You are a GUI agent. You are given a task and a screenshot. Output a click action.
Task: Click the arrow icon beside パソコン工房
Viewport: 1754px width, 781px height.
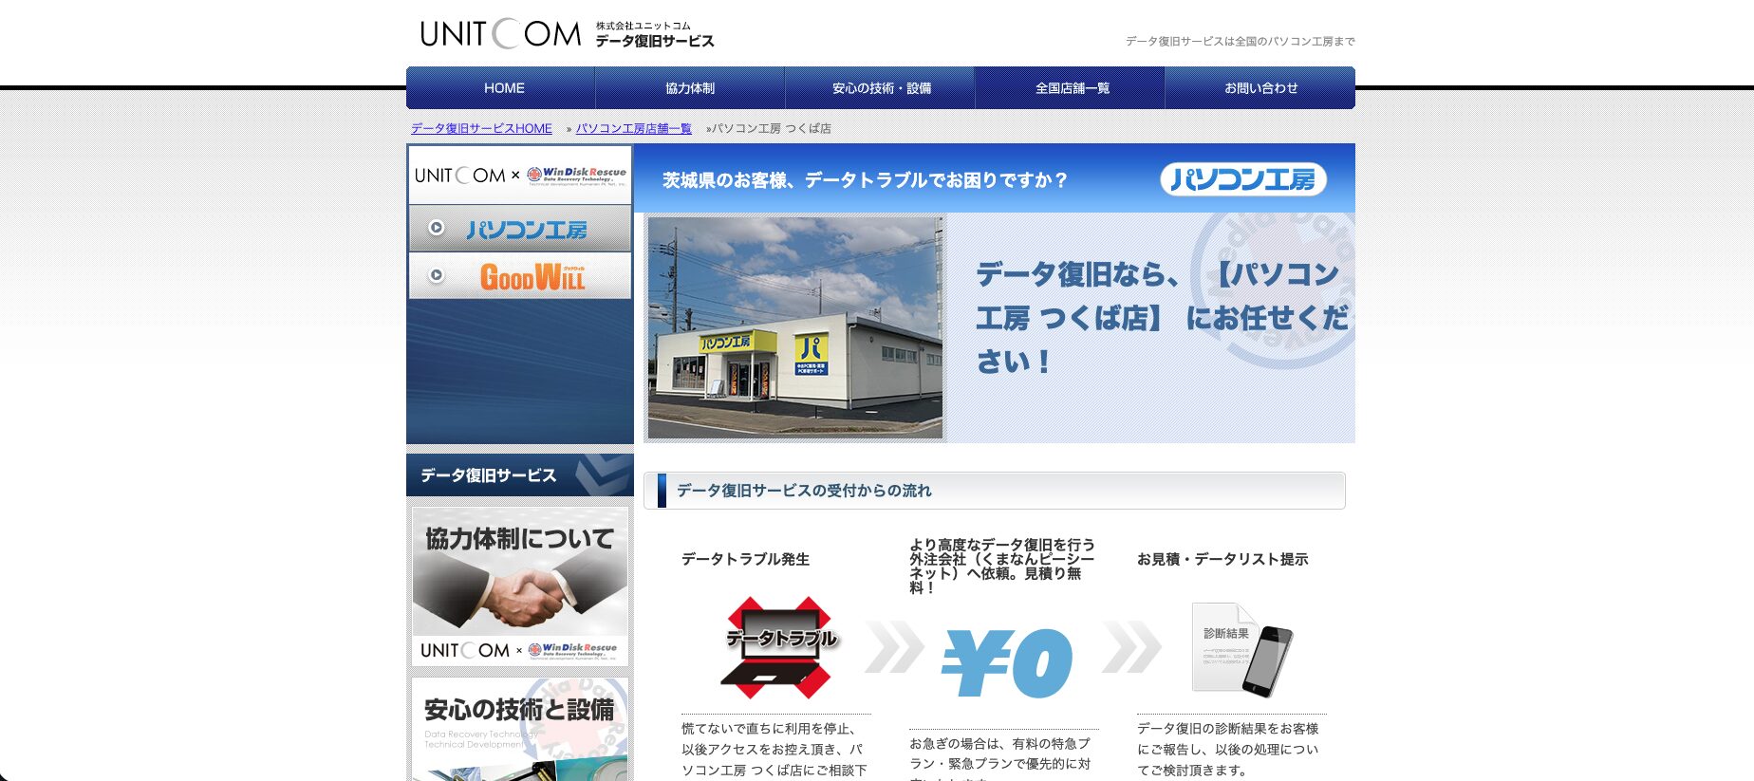[437, 228]
